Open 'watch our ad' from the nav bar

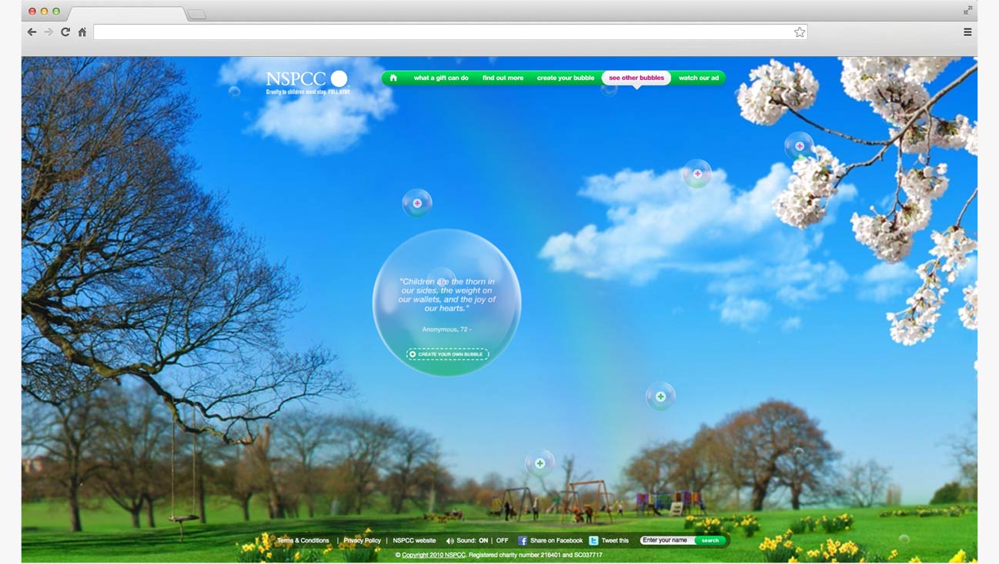[x=699, y=78]
